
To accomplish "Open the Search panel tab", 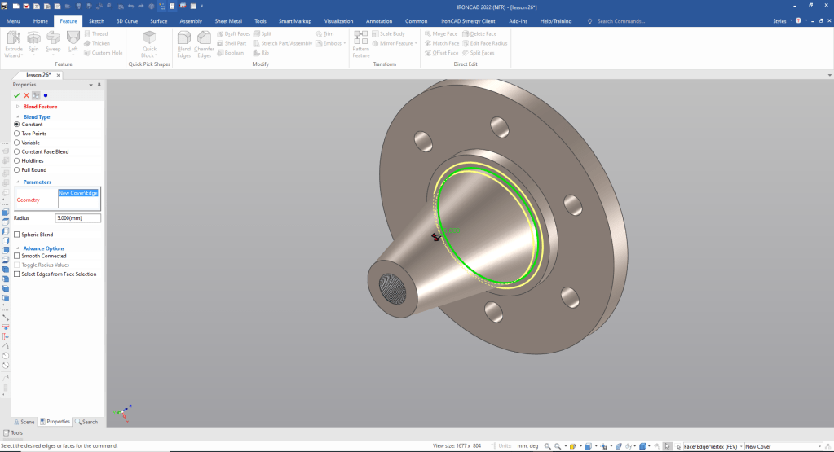I will click(86, 422).
